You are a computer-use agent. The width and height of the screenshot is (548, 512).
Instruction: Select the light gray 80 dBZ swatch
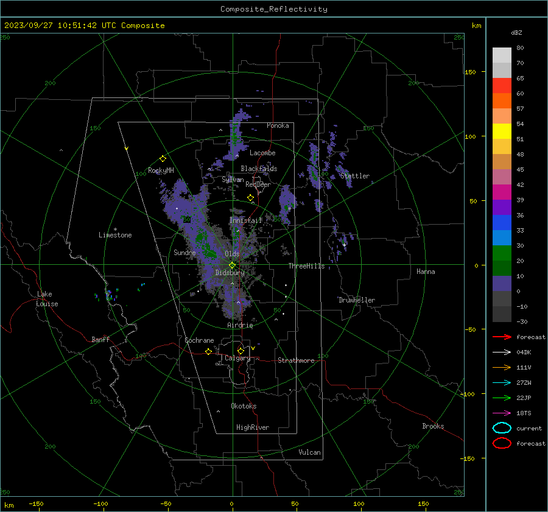pos(502,55)
